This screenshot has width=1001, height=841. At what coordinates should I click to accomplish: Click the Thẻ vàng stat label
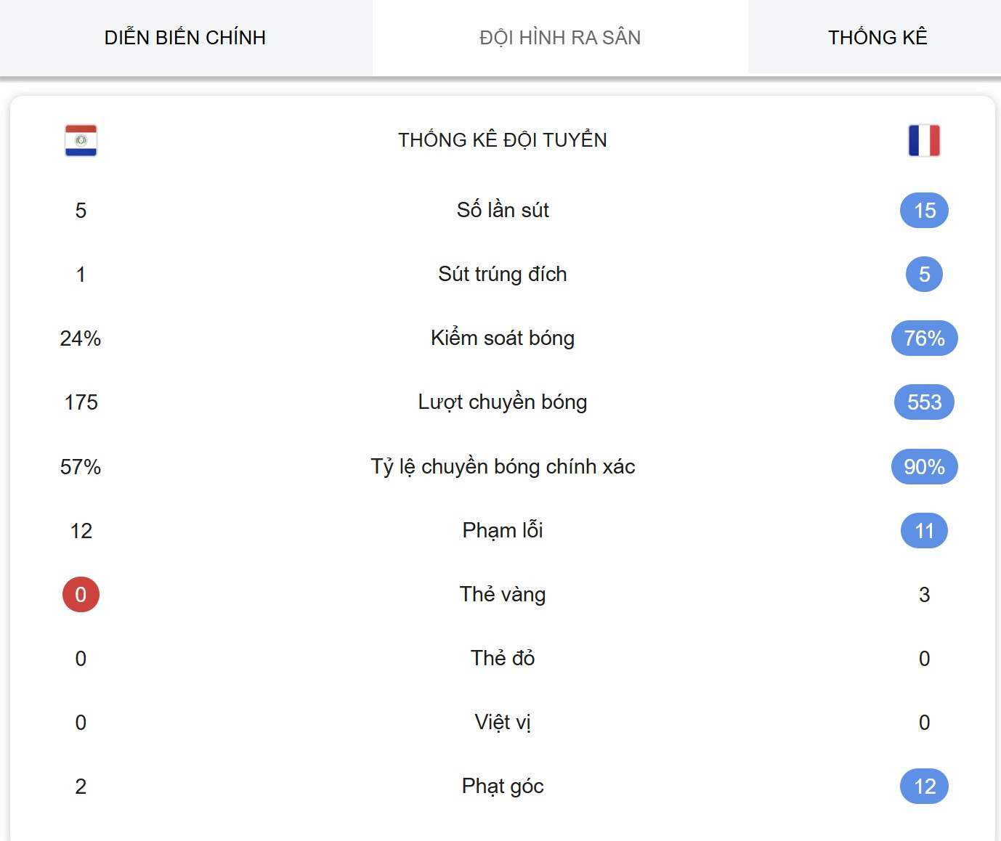pyautogui.click(x=503, y=594)
